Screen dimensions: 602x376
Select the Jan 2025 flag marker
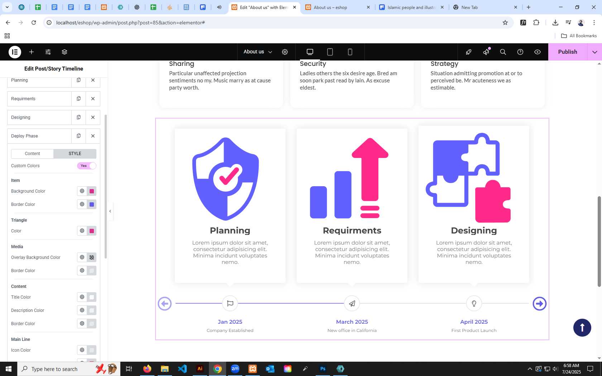point(230,304)
